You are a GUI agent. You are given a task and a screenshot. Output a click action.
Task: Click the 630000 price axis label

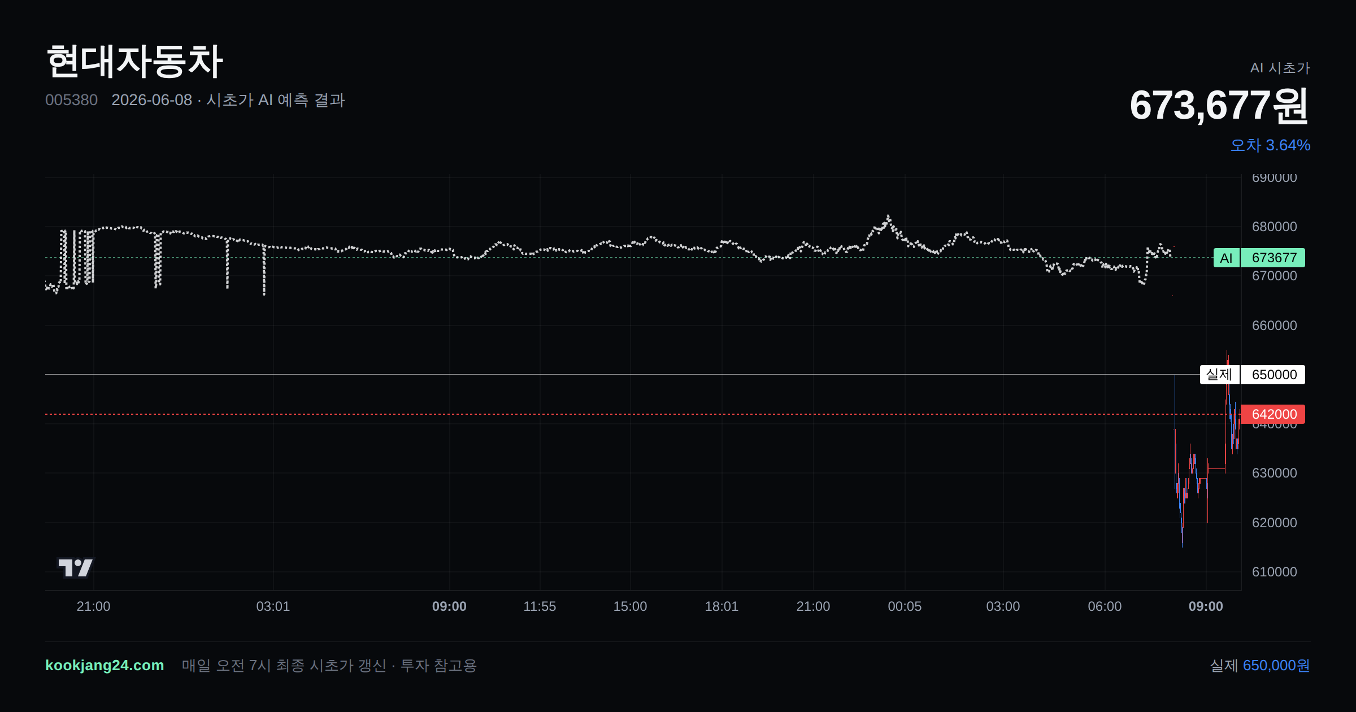pos(1274,473)
